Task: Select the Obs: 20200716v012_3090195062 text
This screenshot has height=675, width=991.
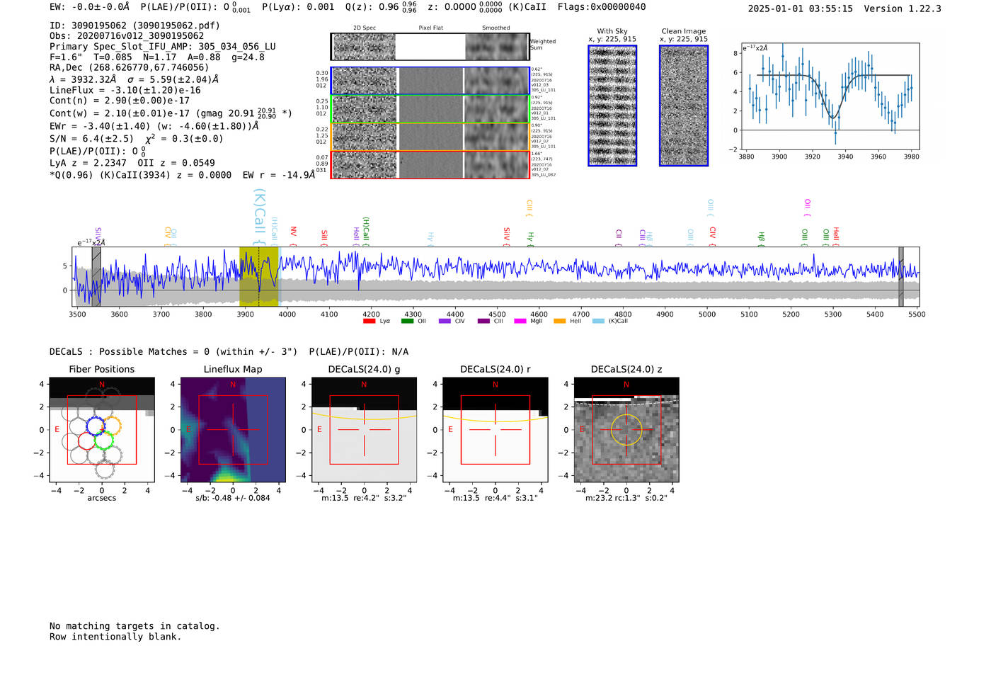Action: click(127, 36)
